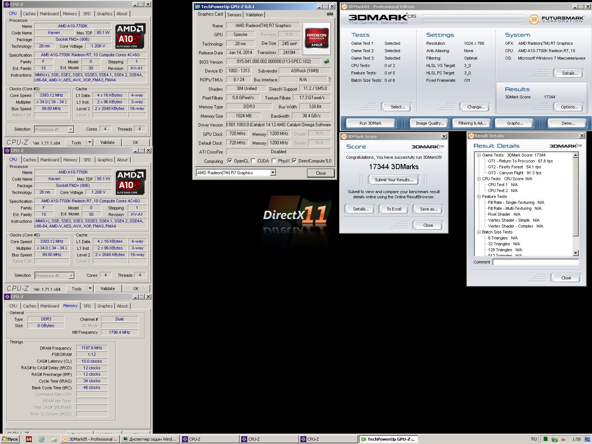Click the system tray clock showing 1:58
Screen dimensions: 592x444
576,439
